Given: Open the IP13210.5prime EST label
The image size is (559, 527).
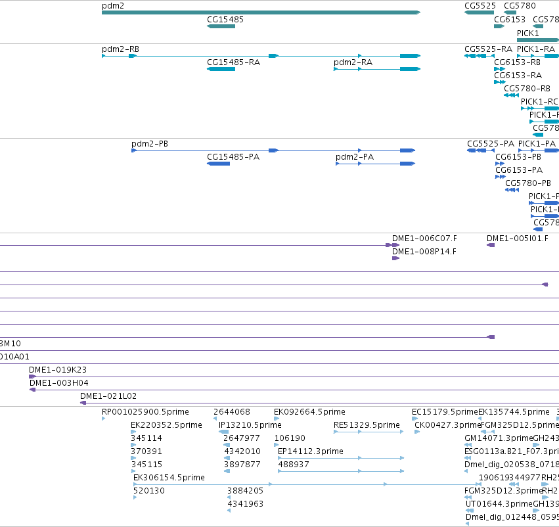Looking at the screenshot, I should [x=250, y=425].
